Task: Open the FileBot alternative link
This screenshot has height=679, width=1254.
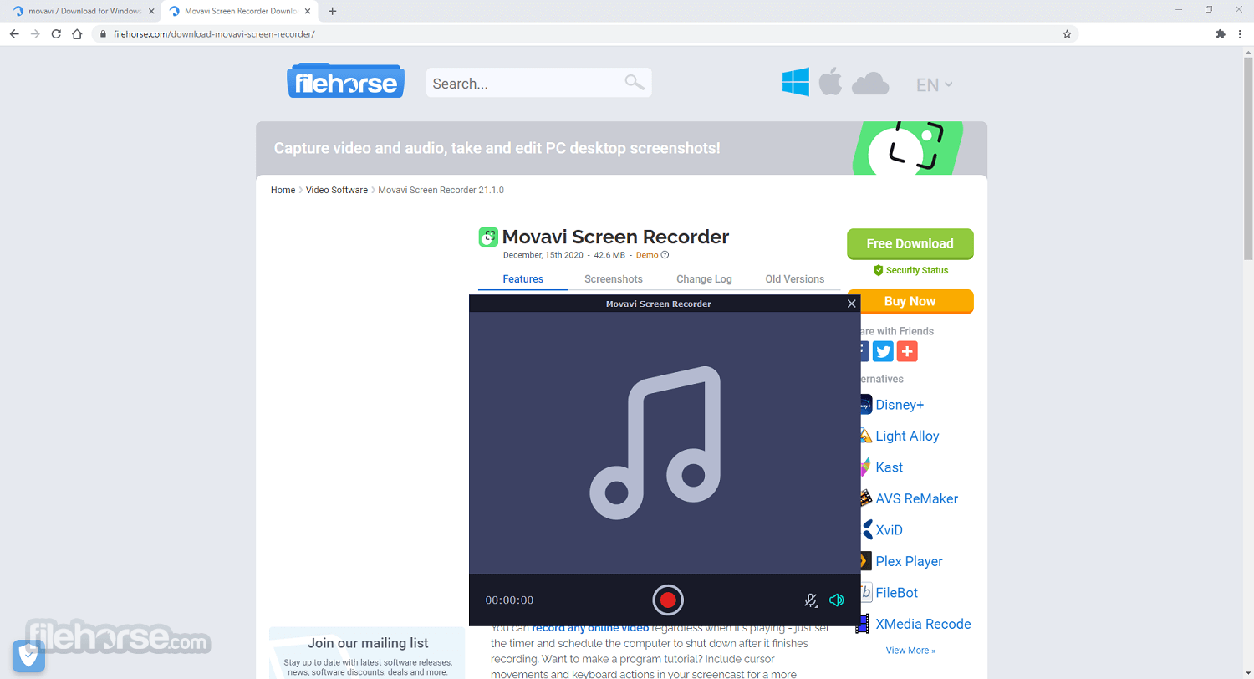Action: pos(897,593)
